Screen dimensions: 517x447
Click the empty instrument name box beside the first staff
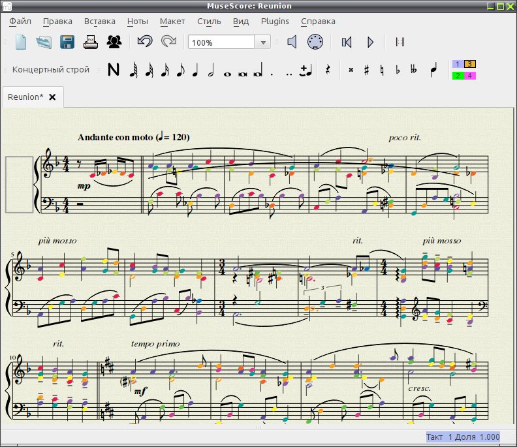click(x=20, y=185)
